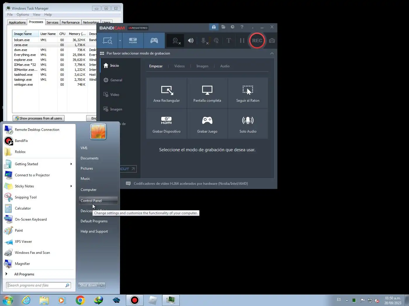Toggle mouse click effect icon

(216, 41)
